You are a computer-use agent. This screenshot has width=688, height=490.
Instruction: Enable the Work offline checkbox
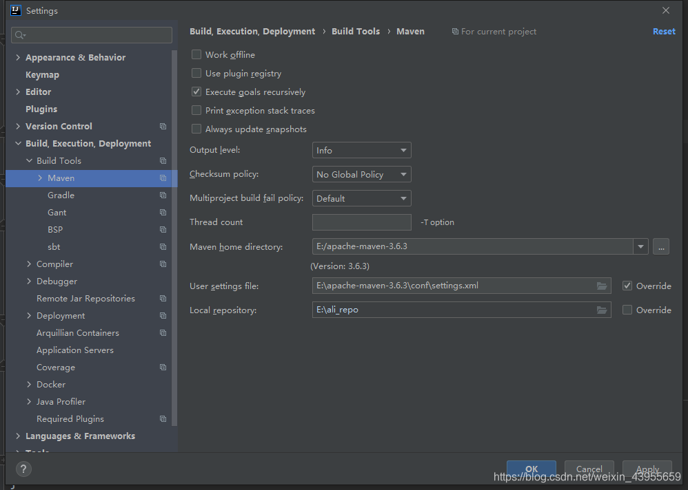pyautogui.click(x=196, y=54)
